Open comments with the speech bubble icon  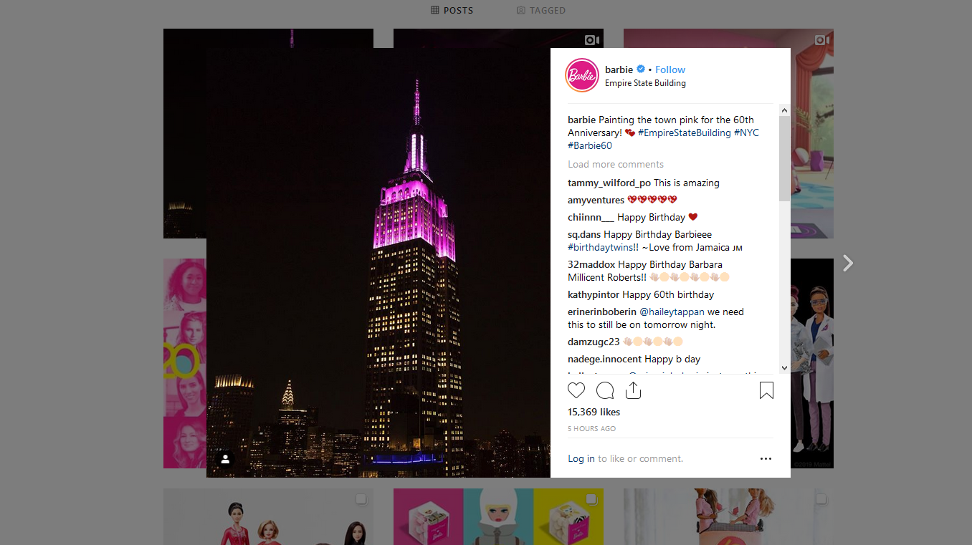pyautogui.click(x=605, y=390)
